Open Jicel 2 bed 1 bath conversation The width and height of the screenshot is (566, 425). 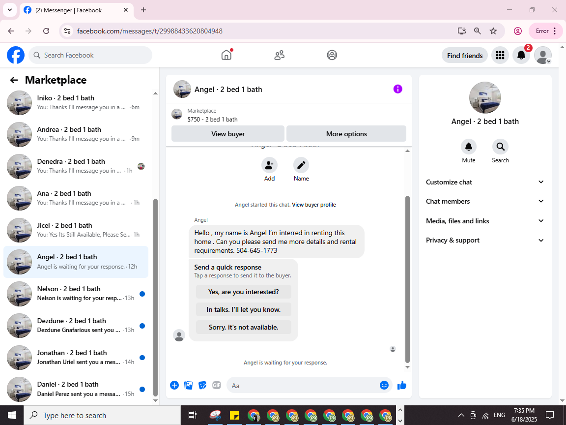pyautogui.click(x=76, y=230)
